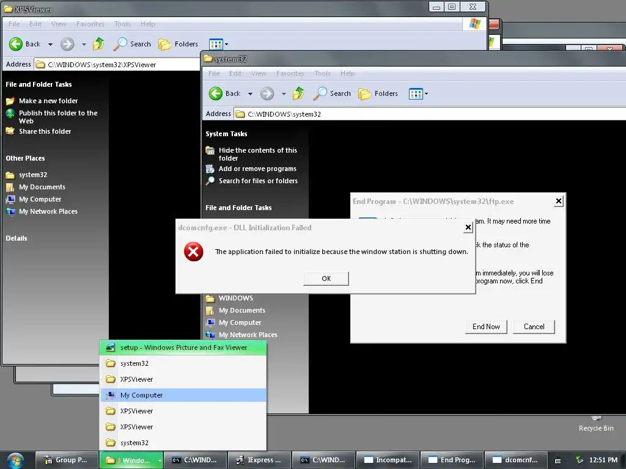Viewport: 626px width, 469px height.
Task: Toggle Folders pane in system32 toolbar
Action: coord(378,93)
